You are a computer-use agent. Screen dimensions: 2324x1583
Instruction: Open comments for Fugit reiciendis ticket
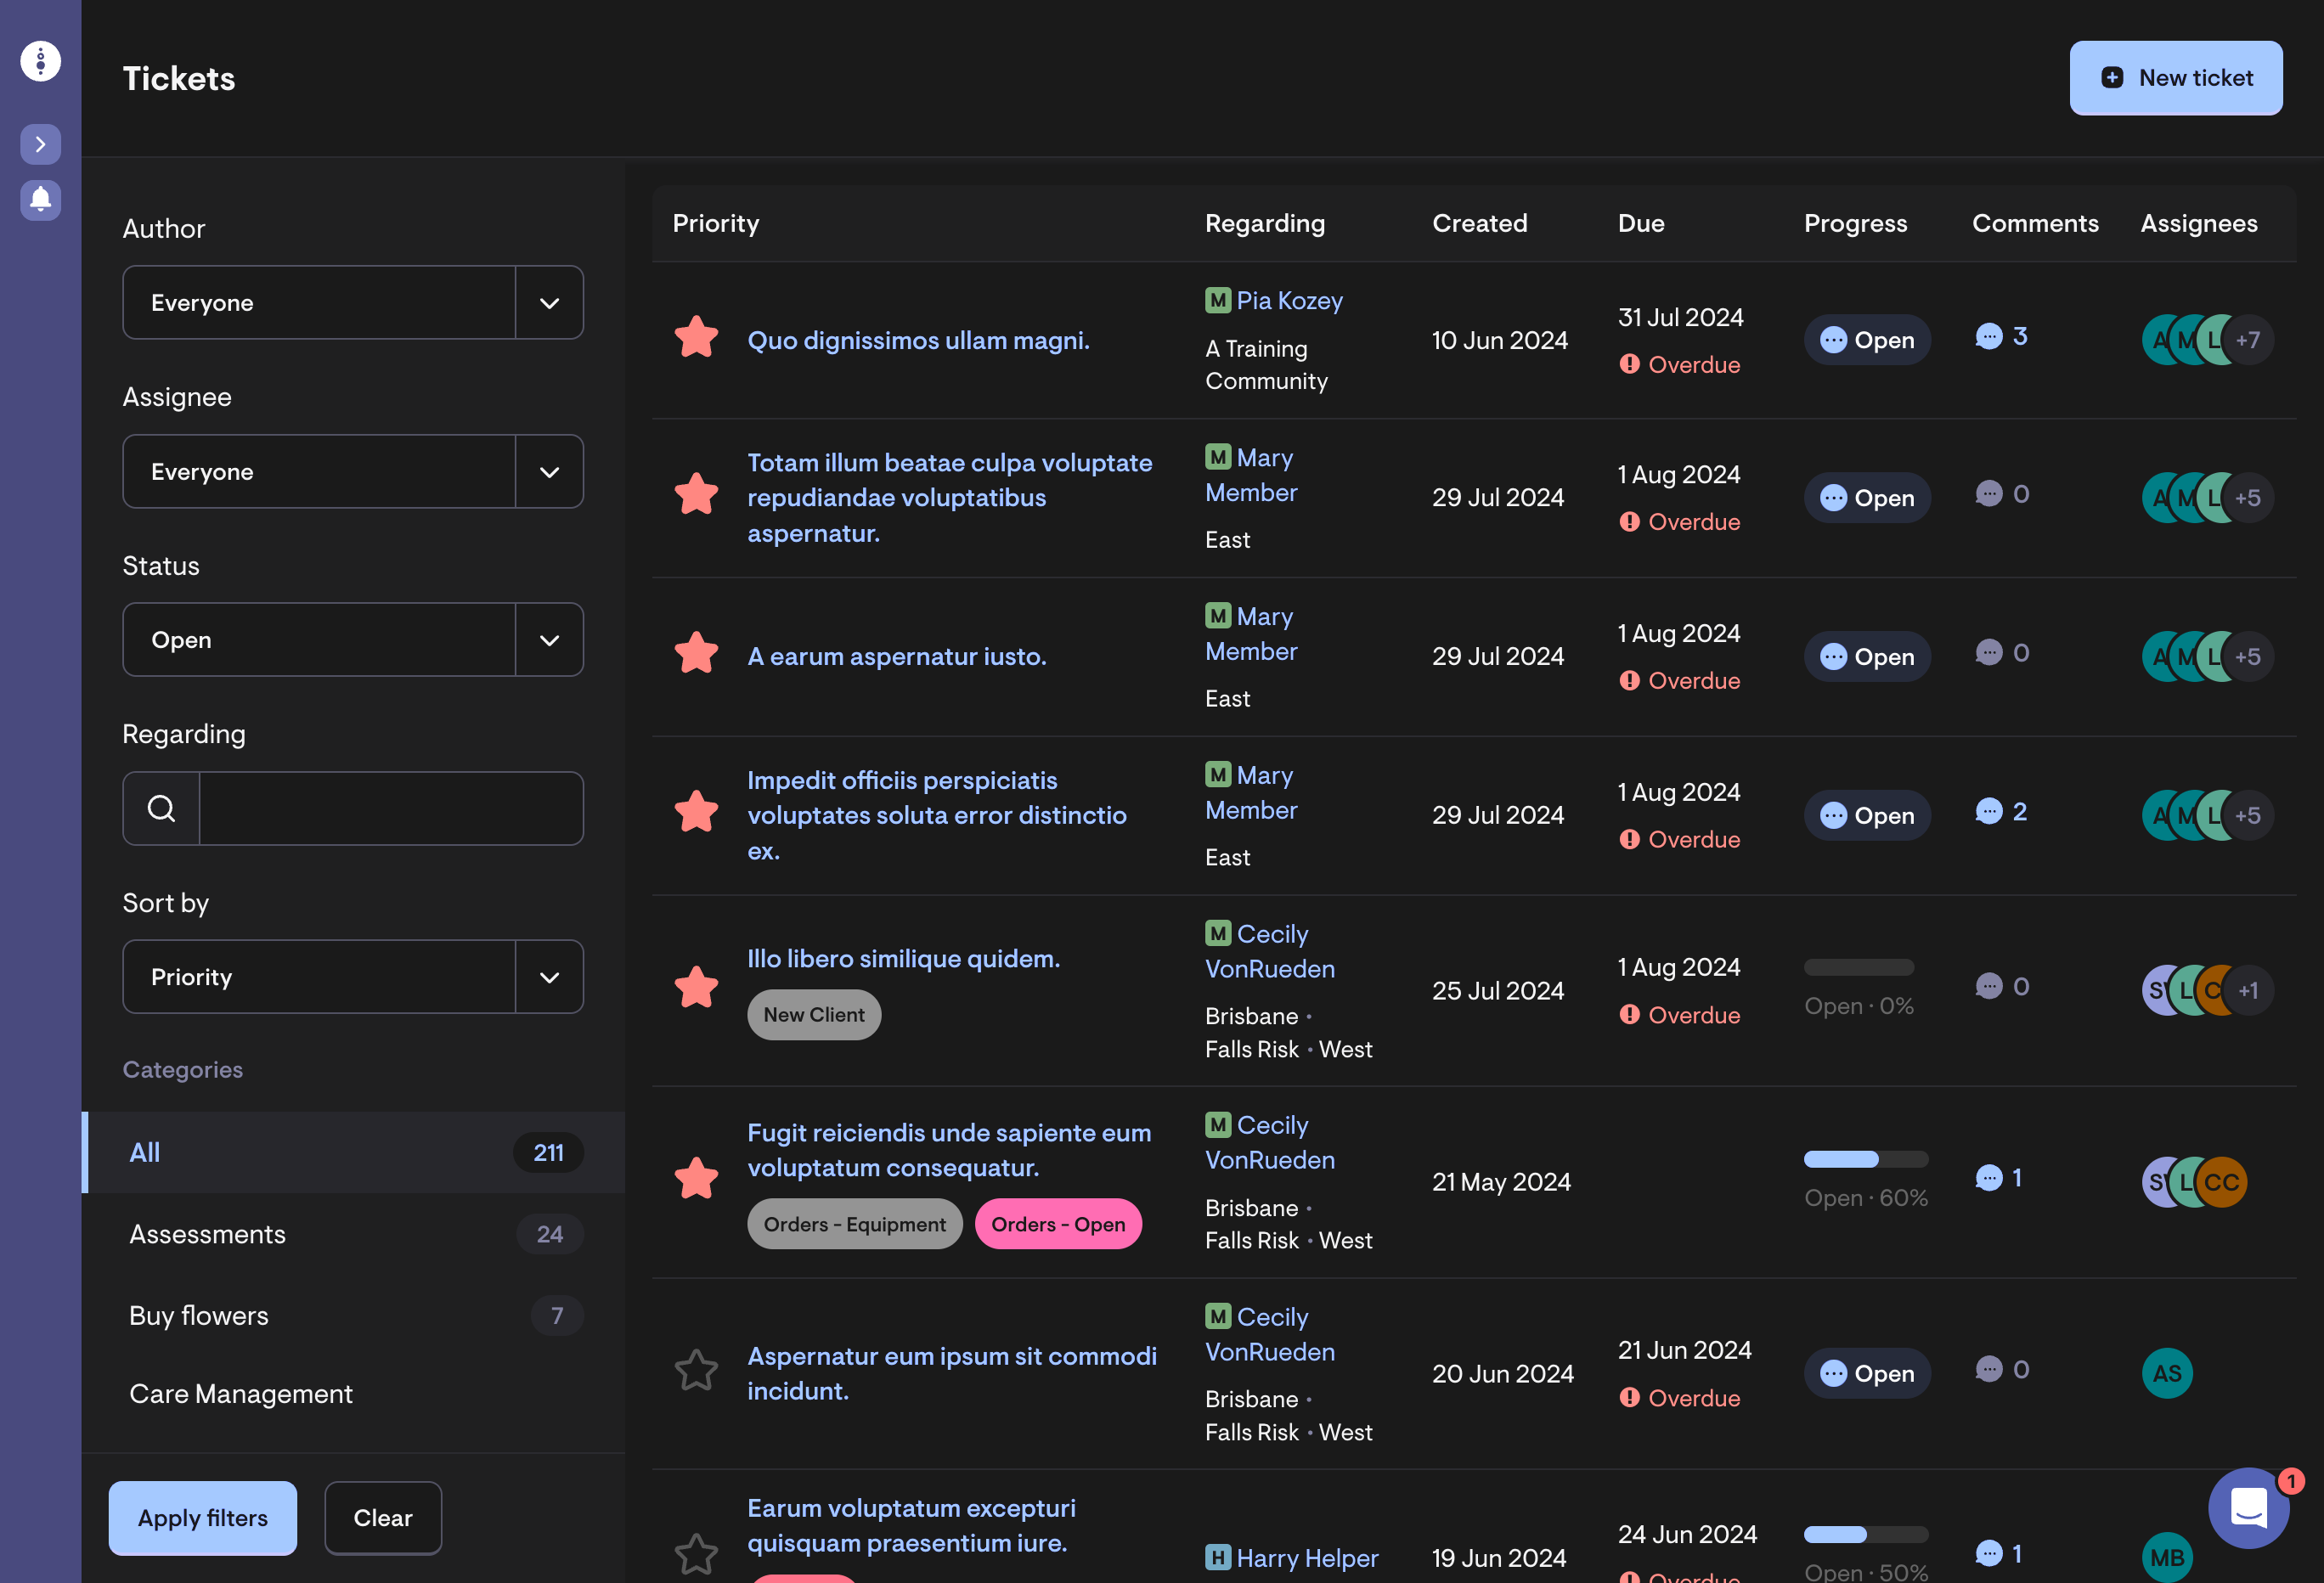[1999, 1177]
